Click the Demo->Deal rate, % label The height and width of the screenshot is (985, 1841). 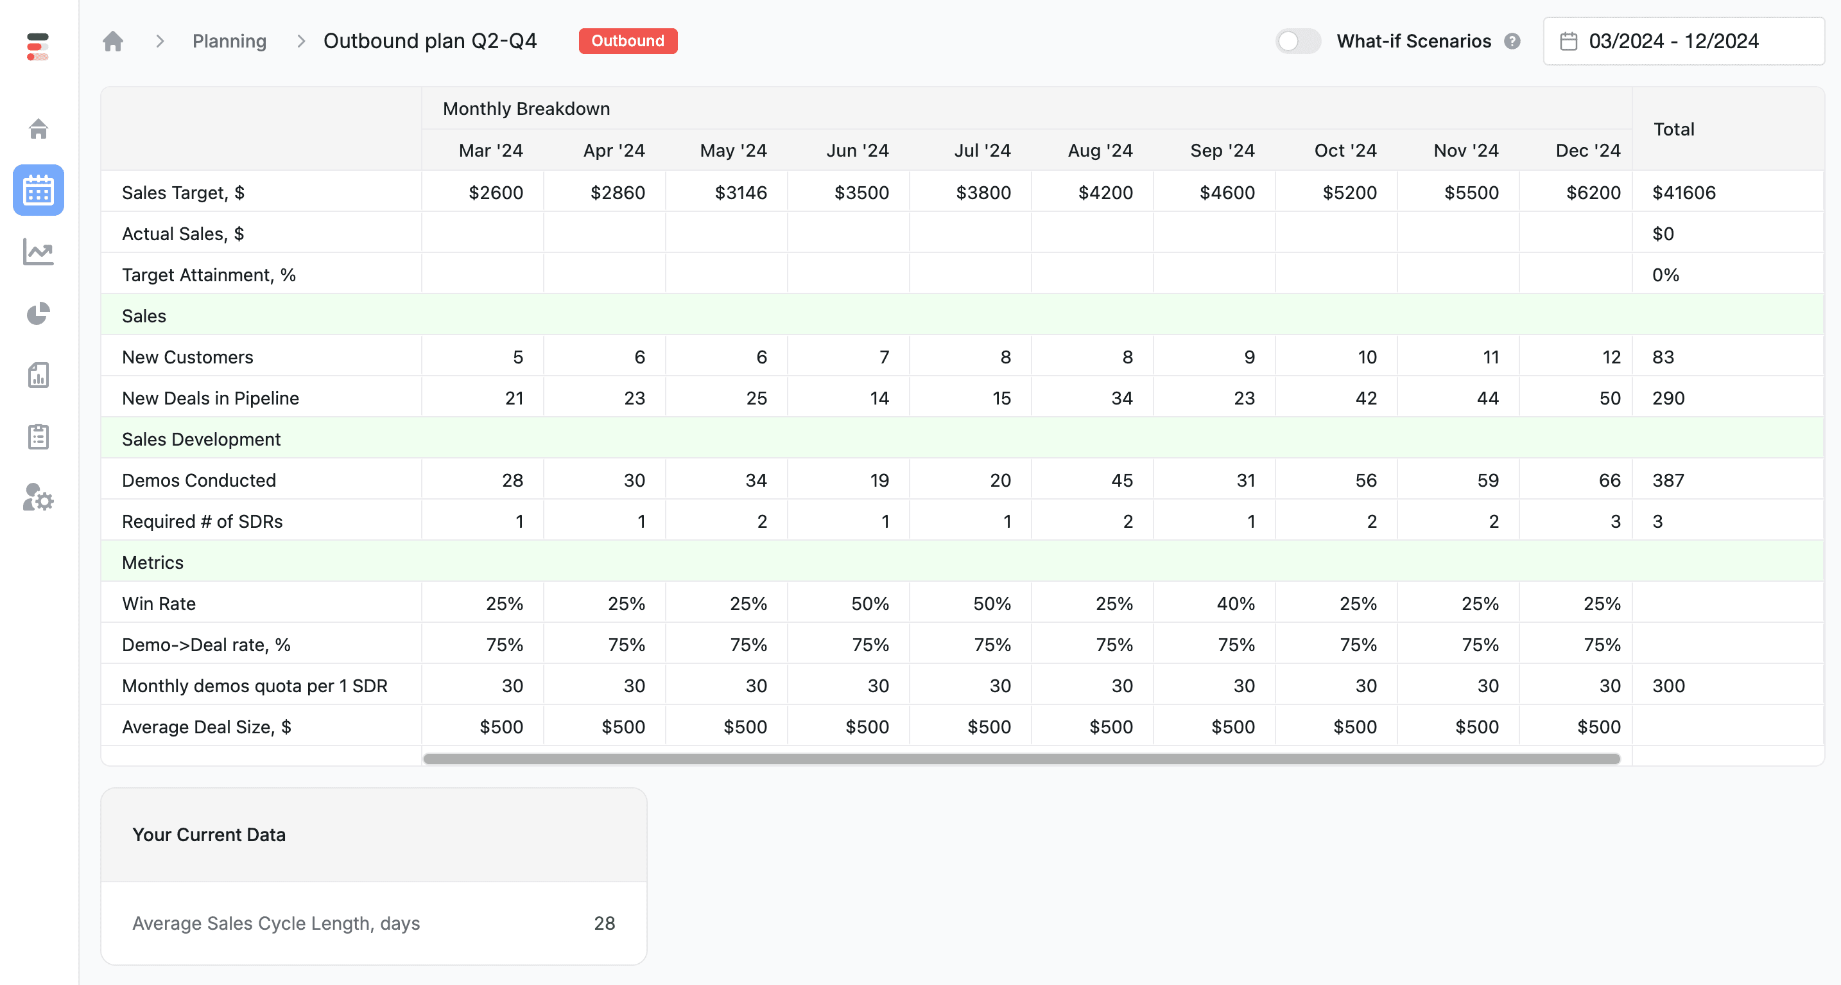tap(207, 645)
